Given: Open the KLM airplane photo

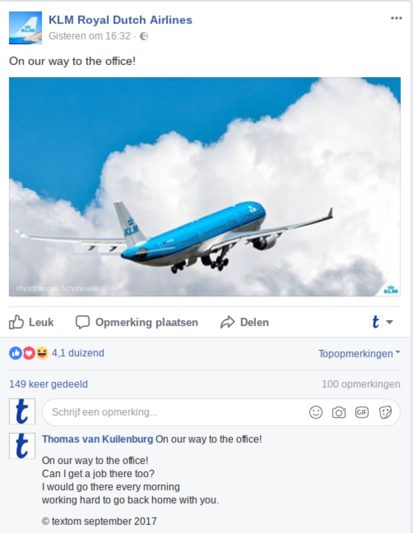Looking at the screenshot, I should click(205, 186).
